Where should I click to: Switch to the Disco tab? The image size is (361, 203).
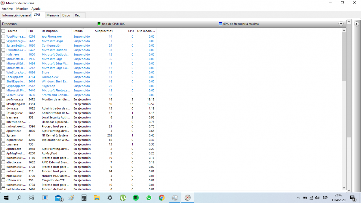tap(66, 15)
